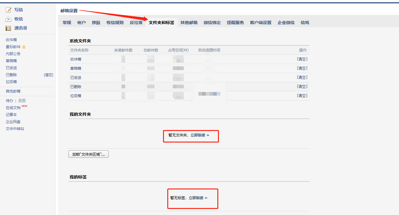Click 暂无标签，立即新建 to create label
The image size is (399, 215).
click(189, 198)
